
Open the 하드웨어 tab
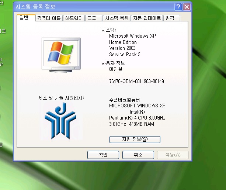click(74, 18)
